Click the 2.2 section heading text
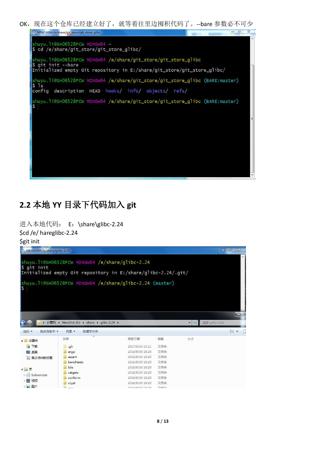 click(78, 205)
